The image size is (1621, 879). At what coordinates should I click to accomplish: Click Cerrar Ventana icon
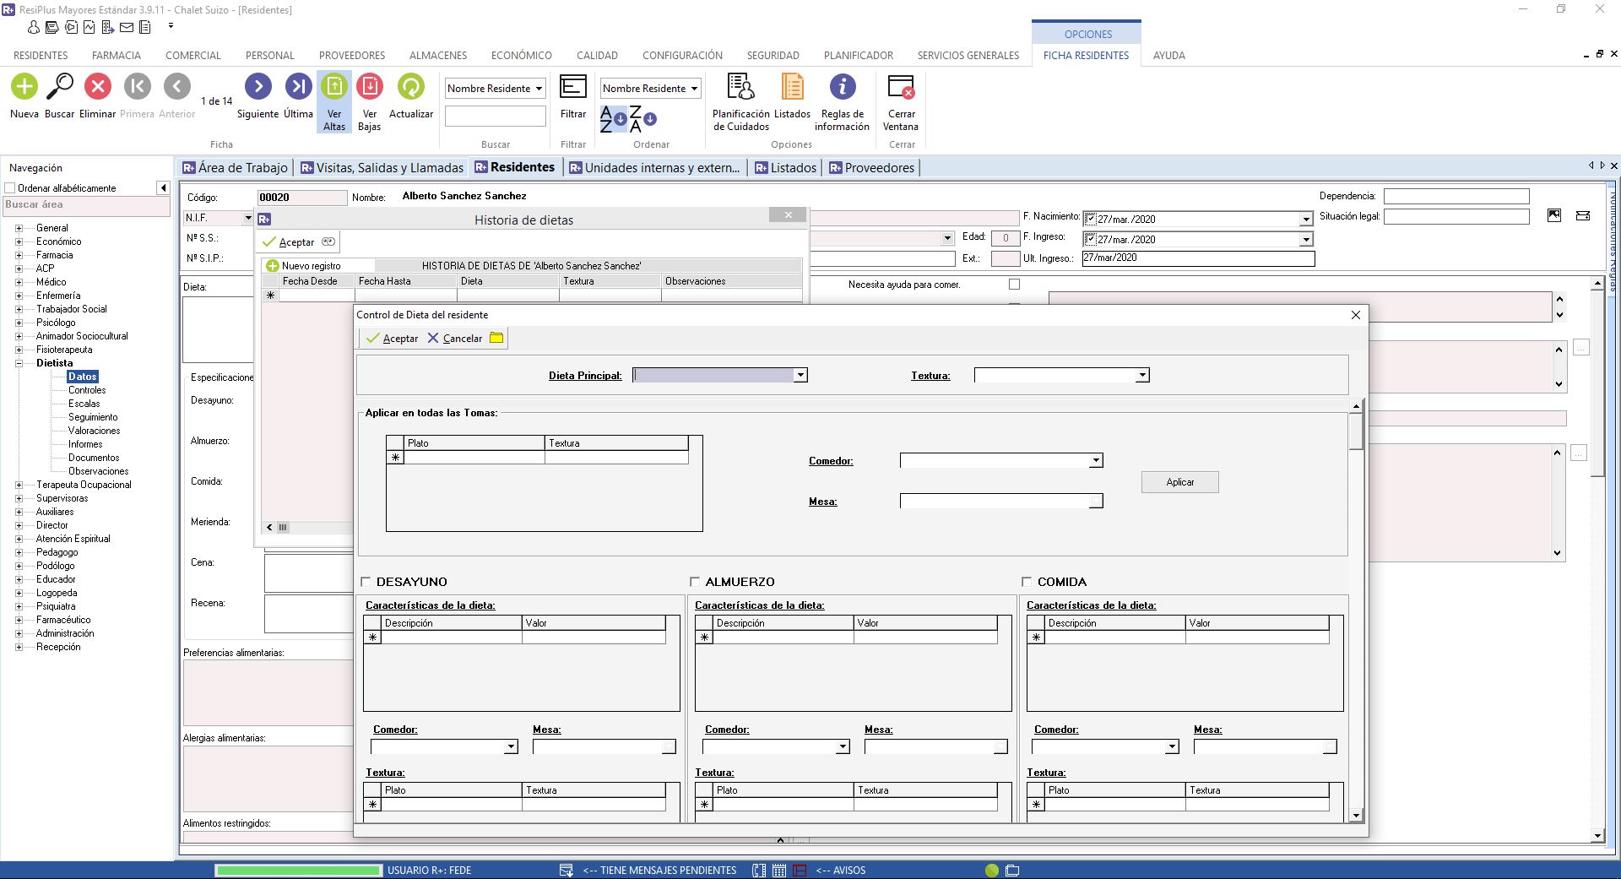pos(901,86)
